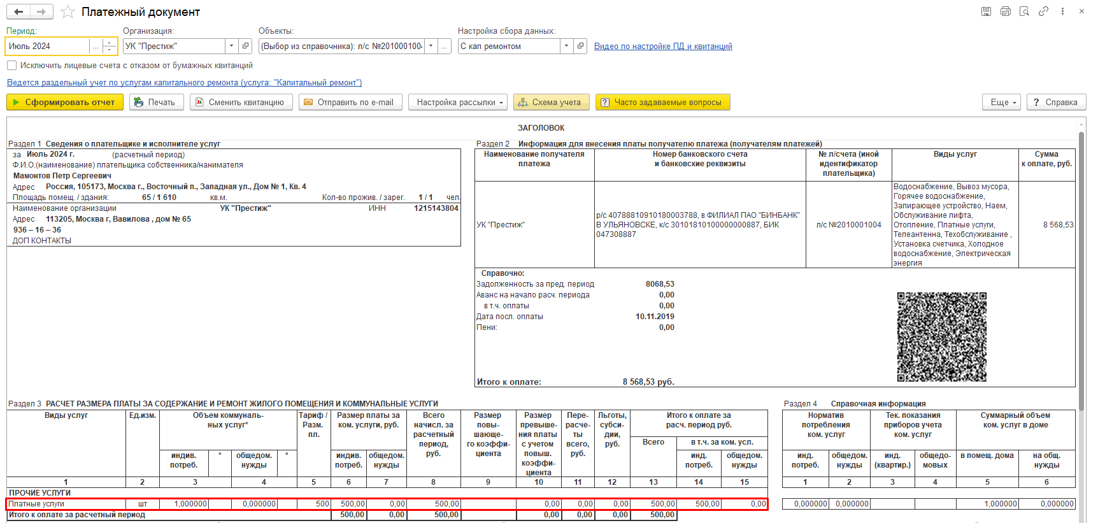Screen dimensions: 1098x523
Task: Select the Итого к оплате: label in Раздел 2
Action: pos(509,382)
